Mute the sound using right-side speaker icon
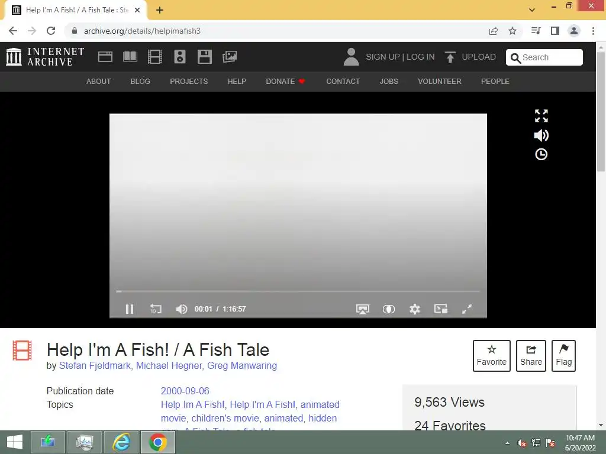Viewport: 606px width, 454px height. click(541, 135)
